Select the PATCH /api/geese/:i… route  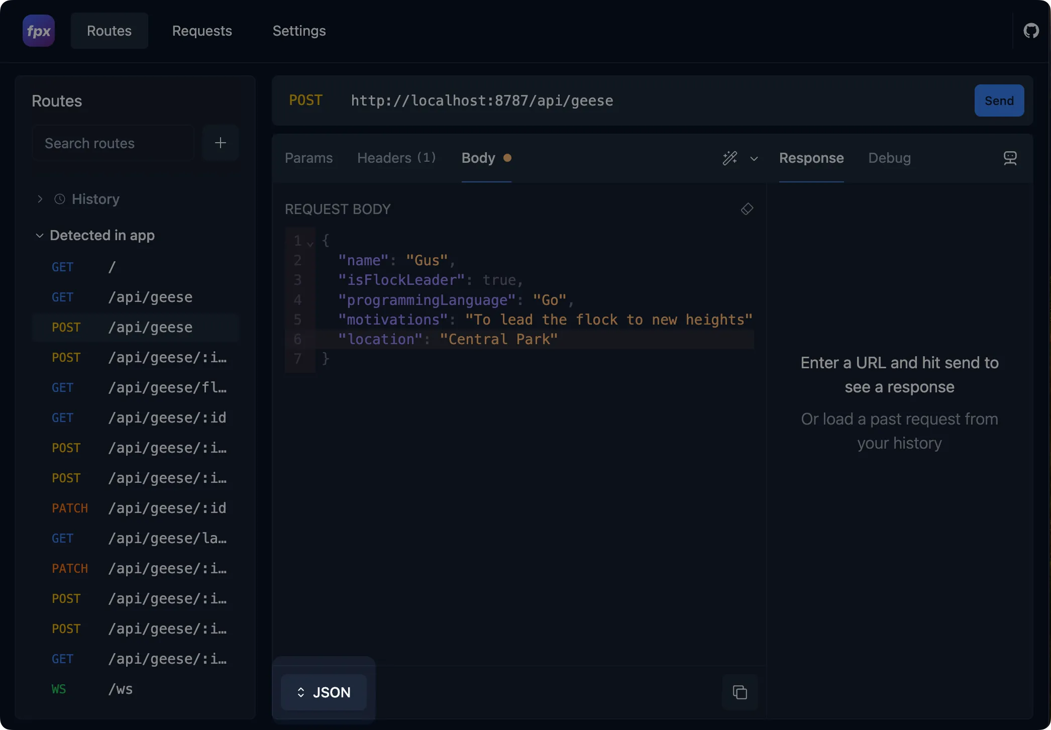point(135,569)
